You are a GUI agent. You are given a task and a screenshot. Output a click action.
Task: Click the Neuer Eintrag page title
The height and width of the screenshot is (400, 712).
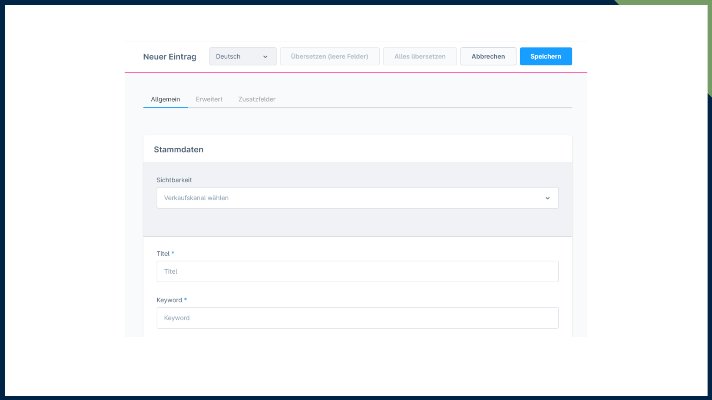[x=169, y=57]
